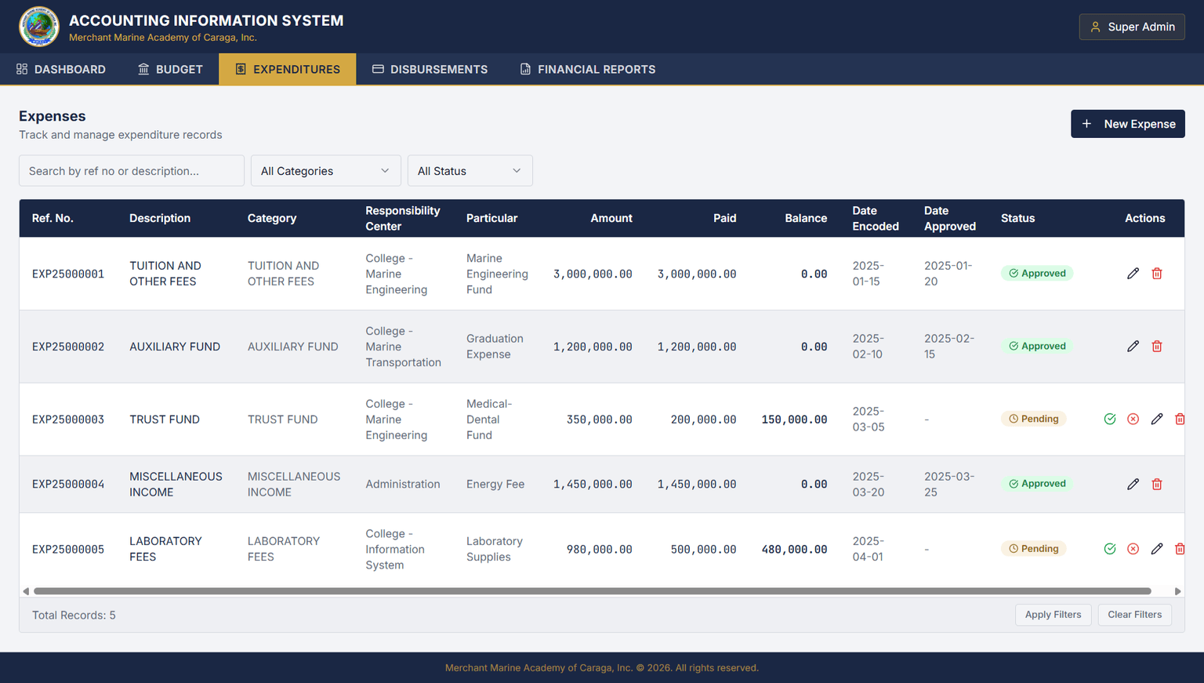The image size is (1204, 683).
Task: Click the balance 150,000.00 cell
Action: coord(794,420)
